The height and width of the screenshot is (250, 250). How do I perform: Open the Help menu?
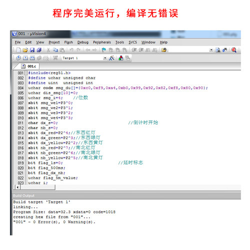(163, 42)
